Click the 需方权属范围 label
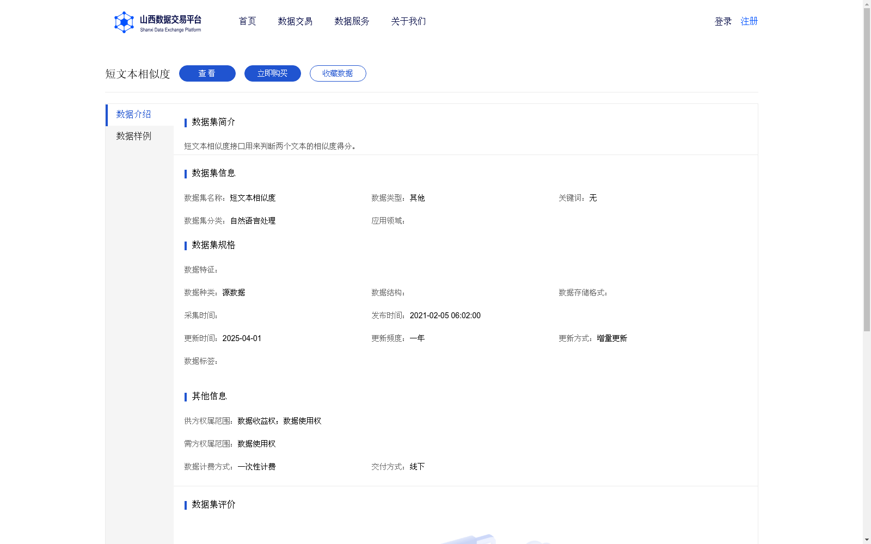Viewport: 871px width, 544px height. pos(208,444)
